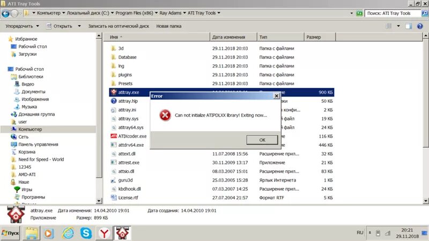Open Документы library
The image size is (429, 241).
(x=33, y=92)
